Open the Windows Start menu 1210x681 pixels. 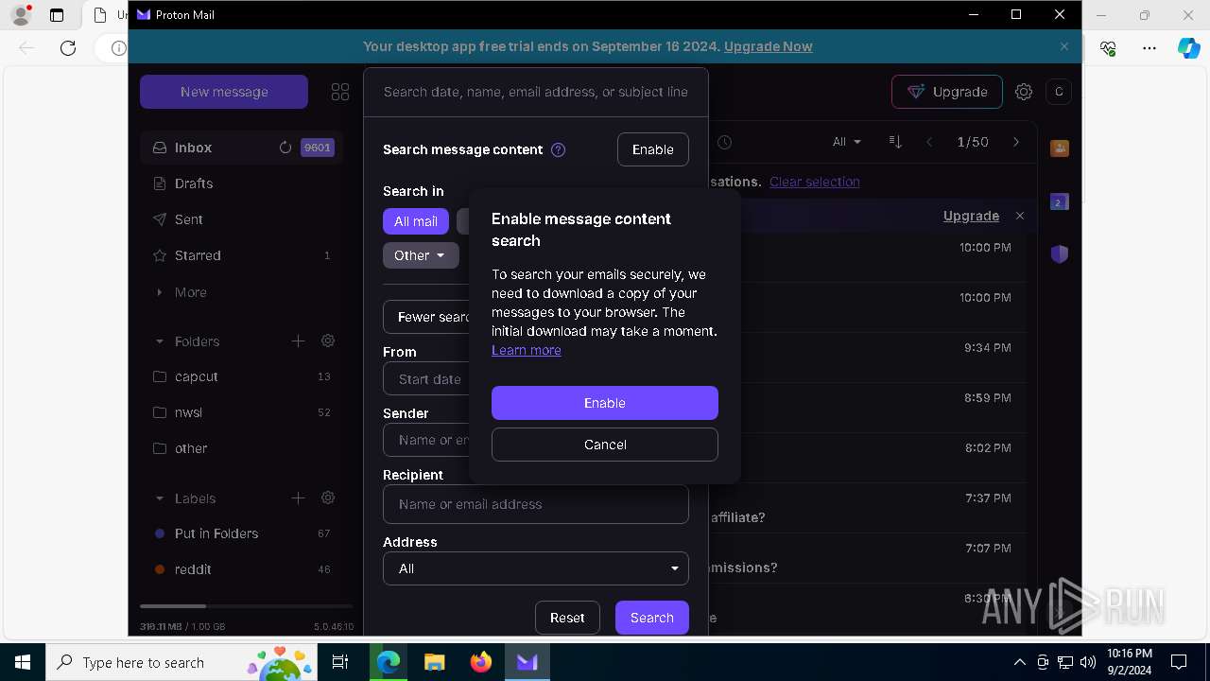click(23, 662)
